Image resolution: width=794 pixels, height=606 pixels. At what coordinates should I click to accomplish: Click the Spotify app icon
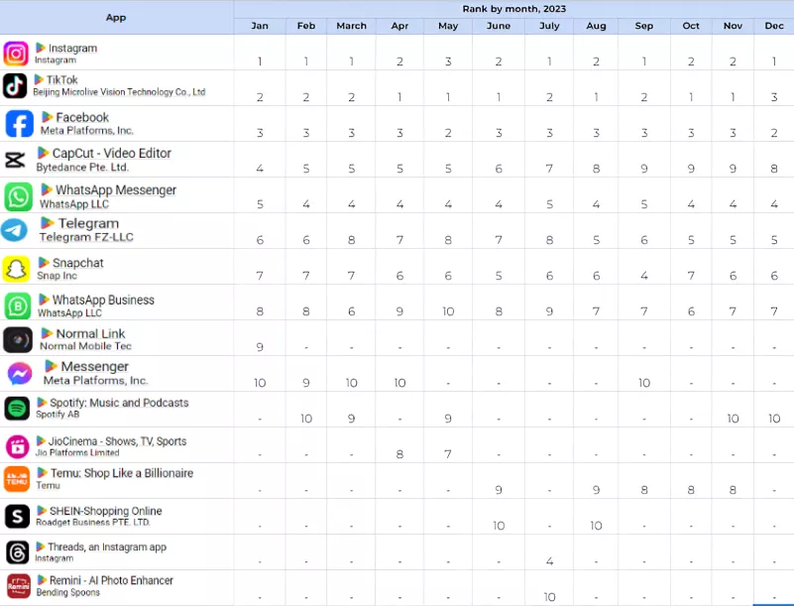(x=17, y=409)
